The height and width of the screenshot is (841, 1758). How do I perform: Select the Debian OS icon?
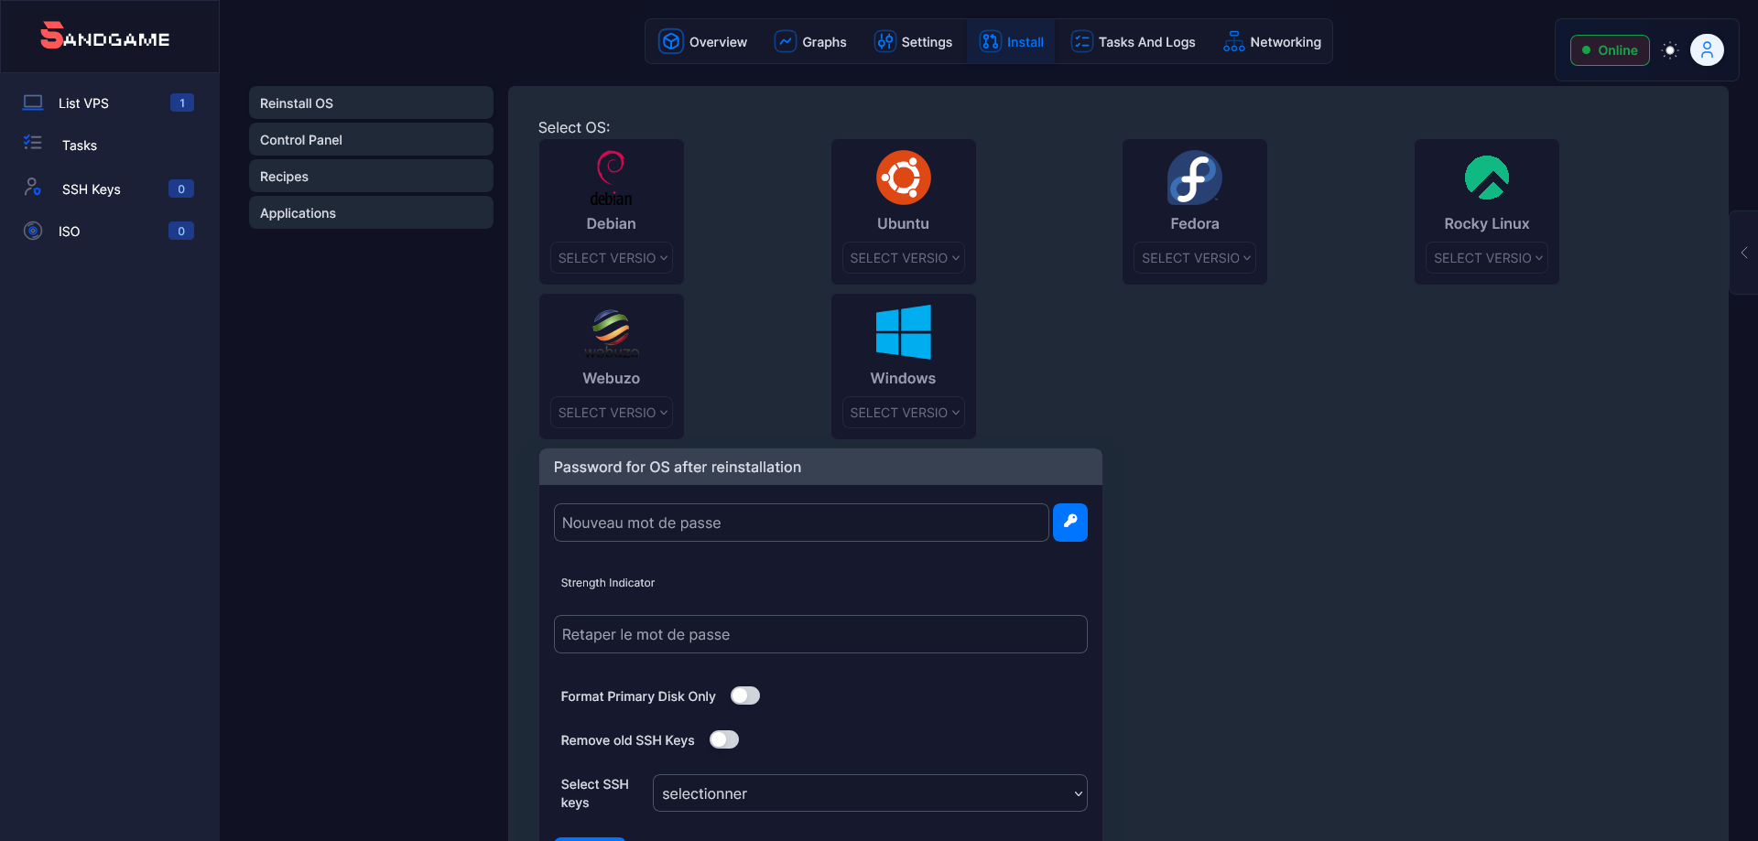611,178
